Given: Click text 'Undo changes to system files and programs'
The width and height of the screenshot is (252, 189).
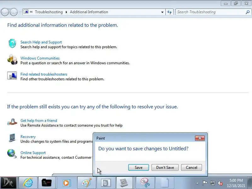Looking at the screenshot, I should tap(57, 141).
